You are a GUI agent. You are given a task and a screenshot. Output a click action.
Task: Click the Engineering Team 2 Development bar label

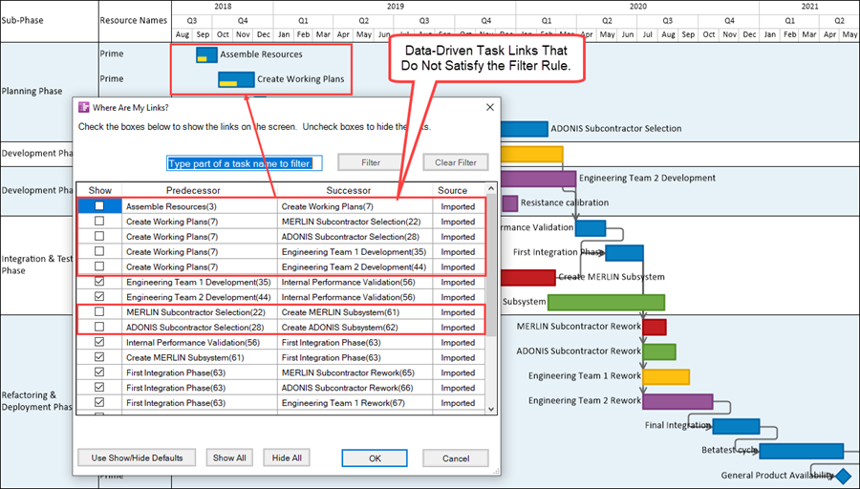647,179
